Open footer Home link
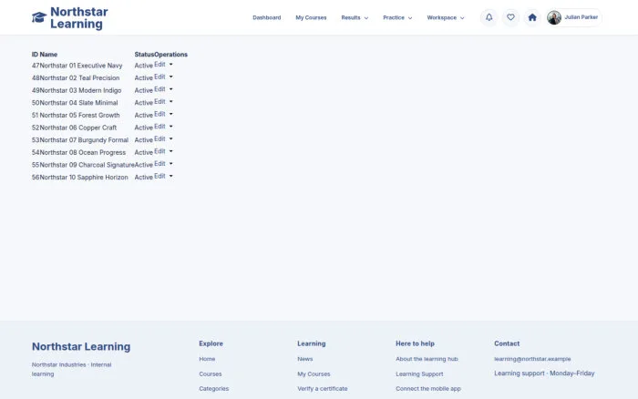 tap(207, 359)
